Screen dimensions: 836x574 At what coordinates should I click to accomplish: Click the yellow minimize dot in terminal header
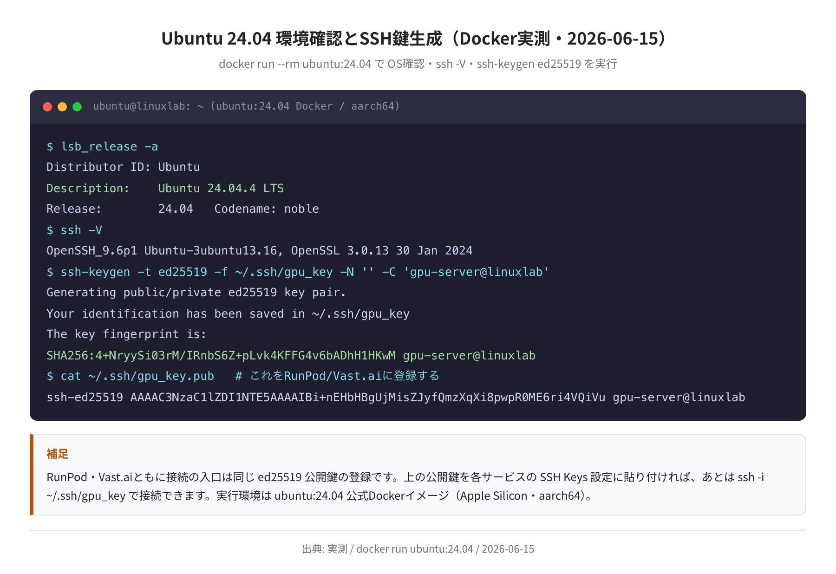click(62, 107)
